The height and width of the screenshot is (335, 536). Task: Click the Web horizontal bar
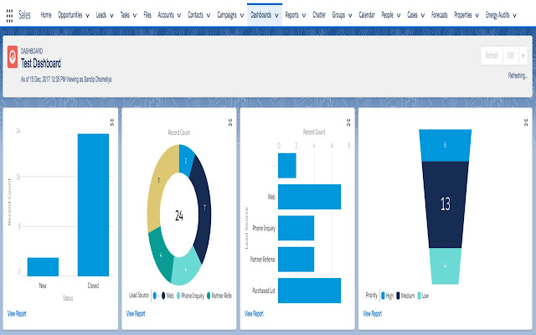[x=309, y=197]
